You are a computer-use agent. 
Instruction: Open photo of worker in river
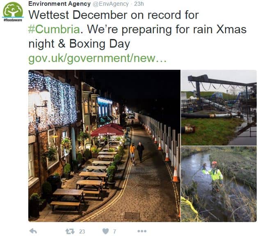[219, 184]
